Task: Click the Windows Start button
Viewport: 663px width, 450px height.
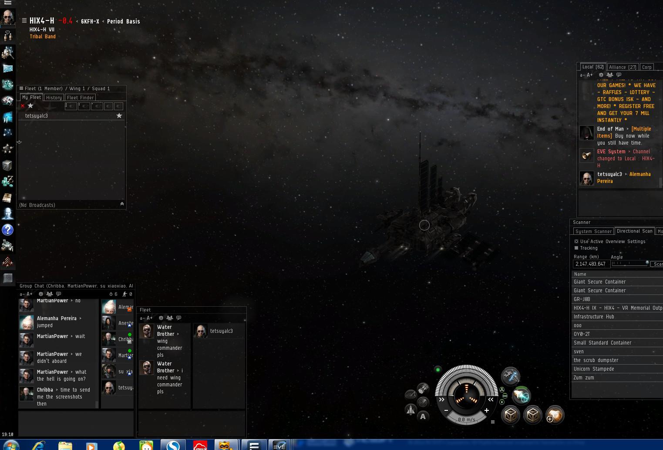Action: point(10,445)
